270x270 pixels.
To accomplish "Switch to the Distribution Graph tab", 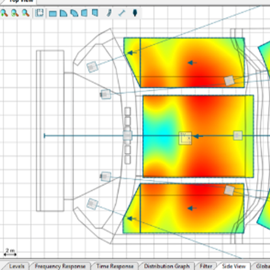I will coord(167,266).
